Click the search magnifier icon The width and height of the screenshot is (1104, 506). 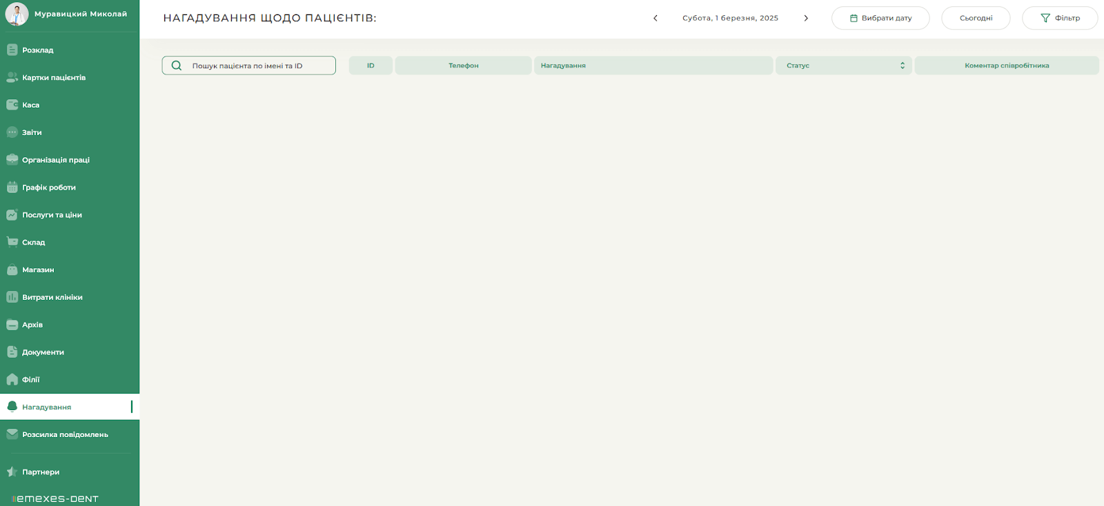(177, 65)
